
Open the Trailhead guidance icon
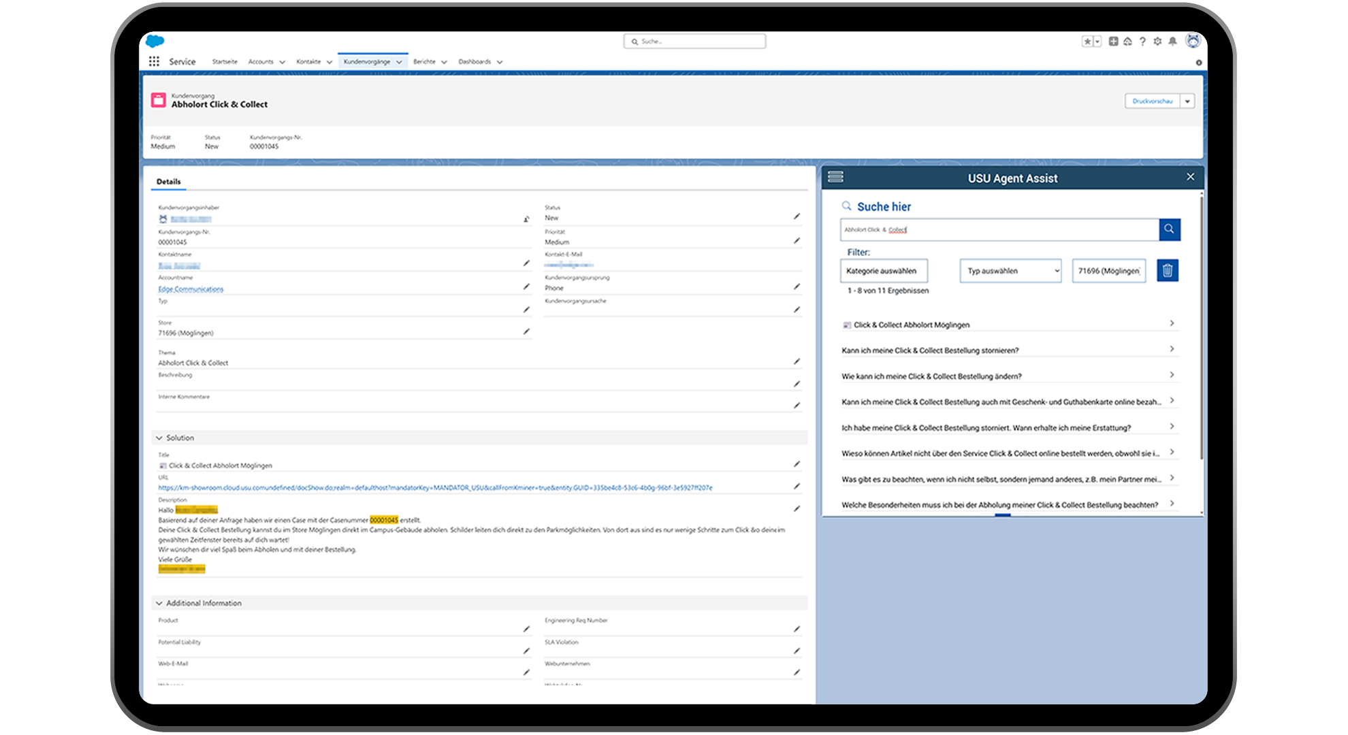point(1127,42)
